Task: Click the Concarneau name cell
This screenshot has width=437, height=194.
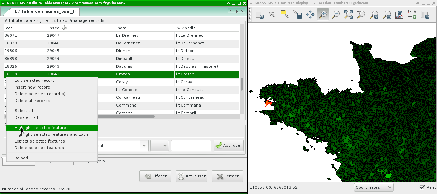Action: [128, 97]
